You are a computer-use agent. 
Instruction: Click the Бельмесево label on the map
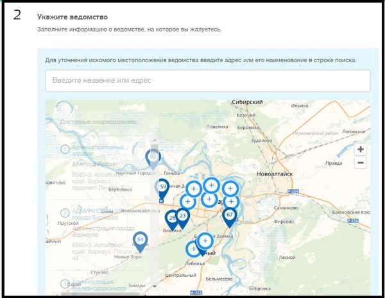(x=219, y=279)
